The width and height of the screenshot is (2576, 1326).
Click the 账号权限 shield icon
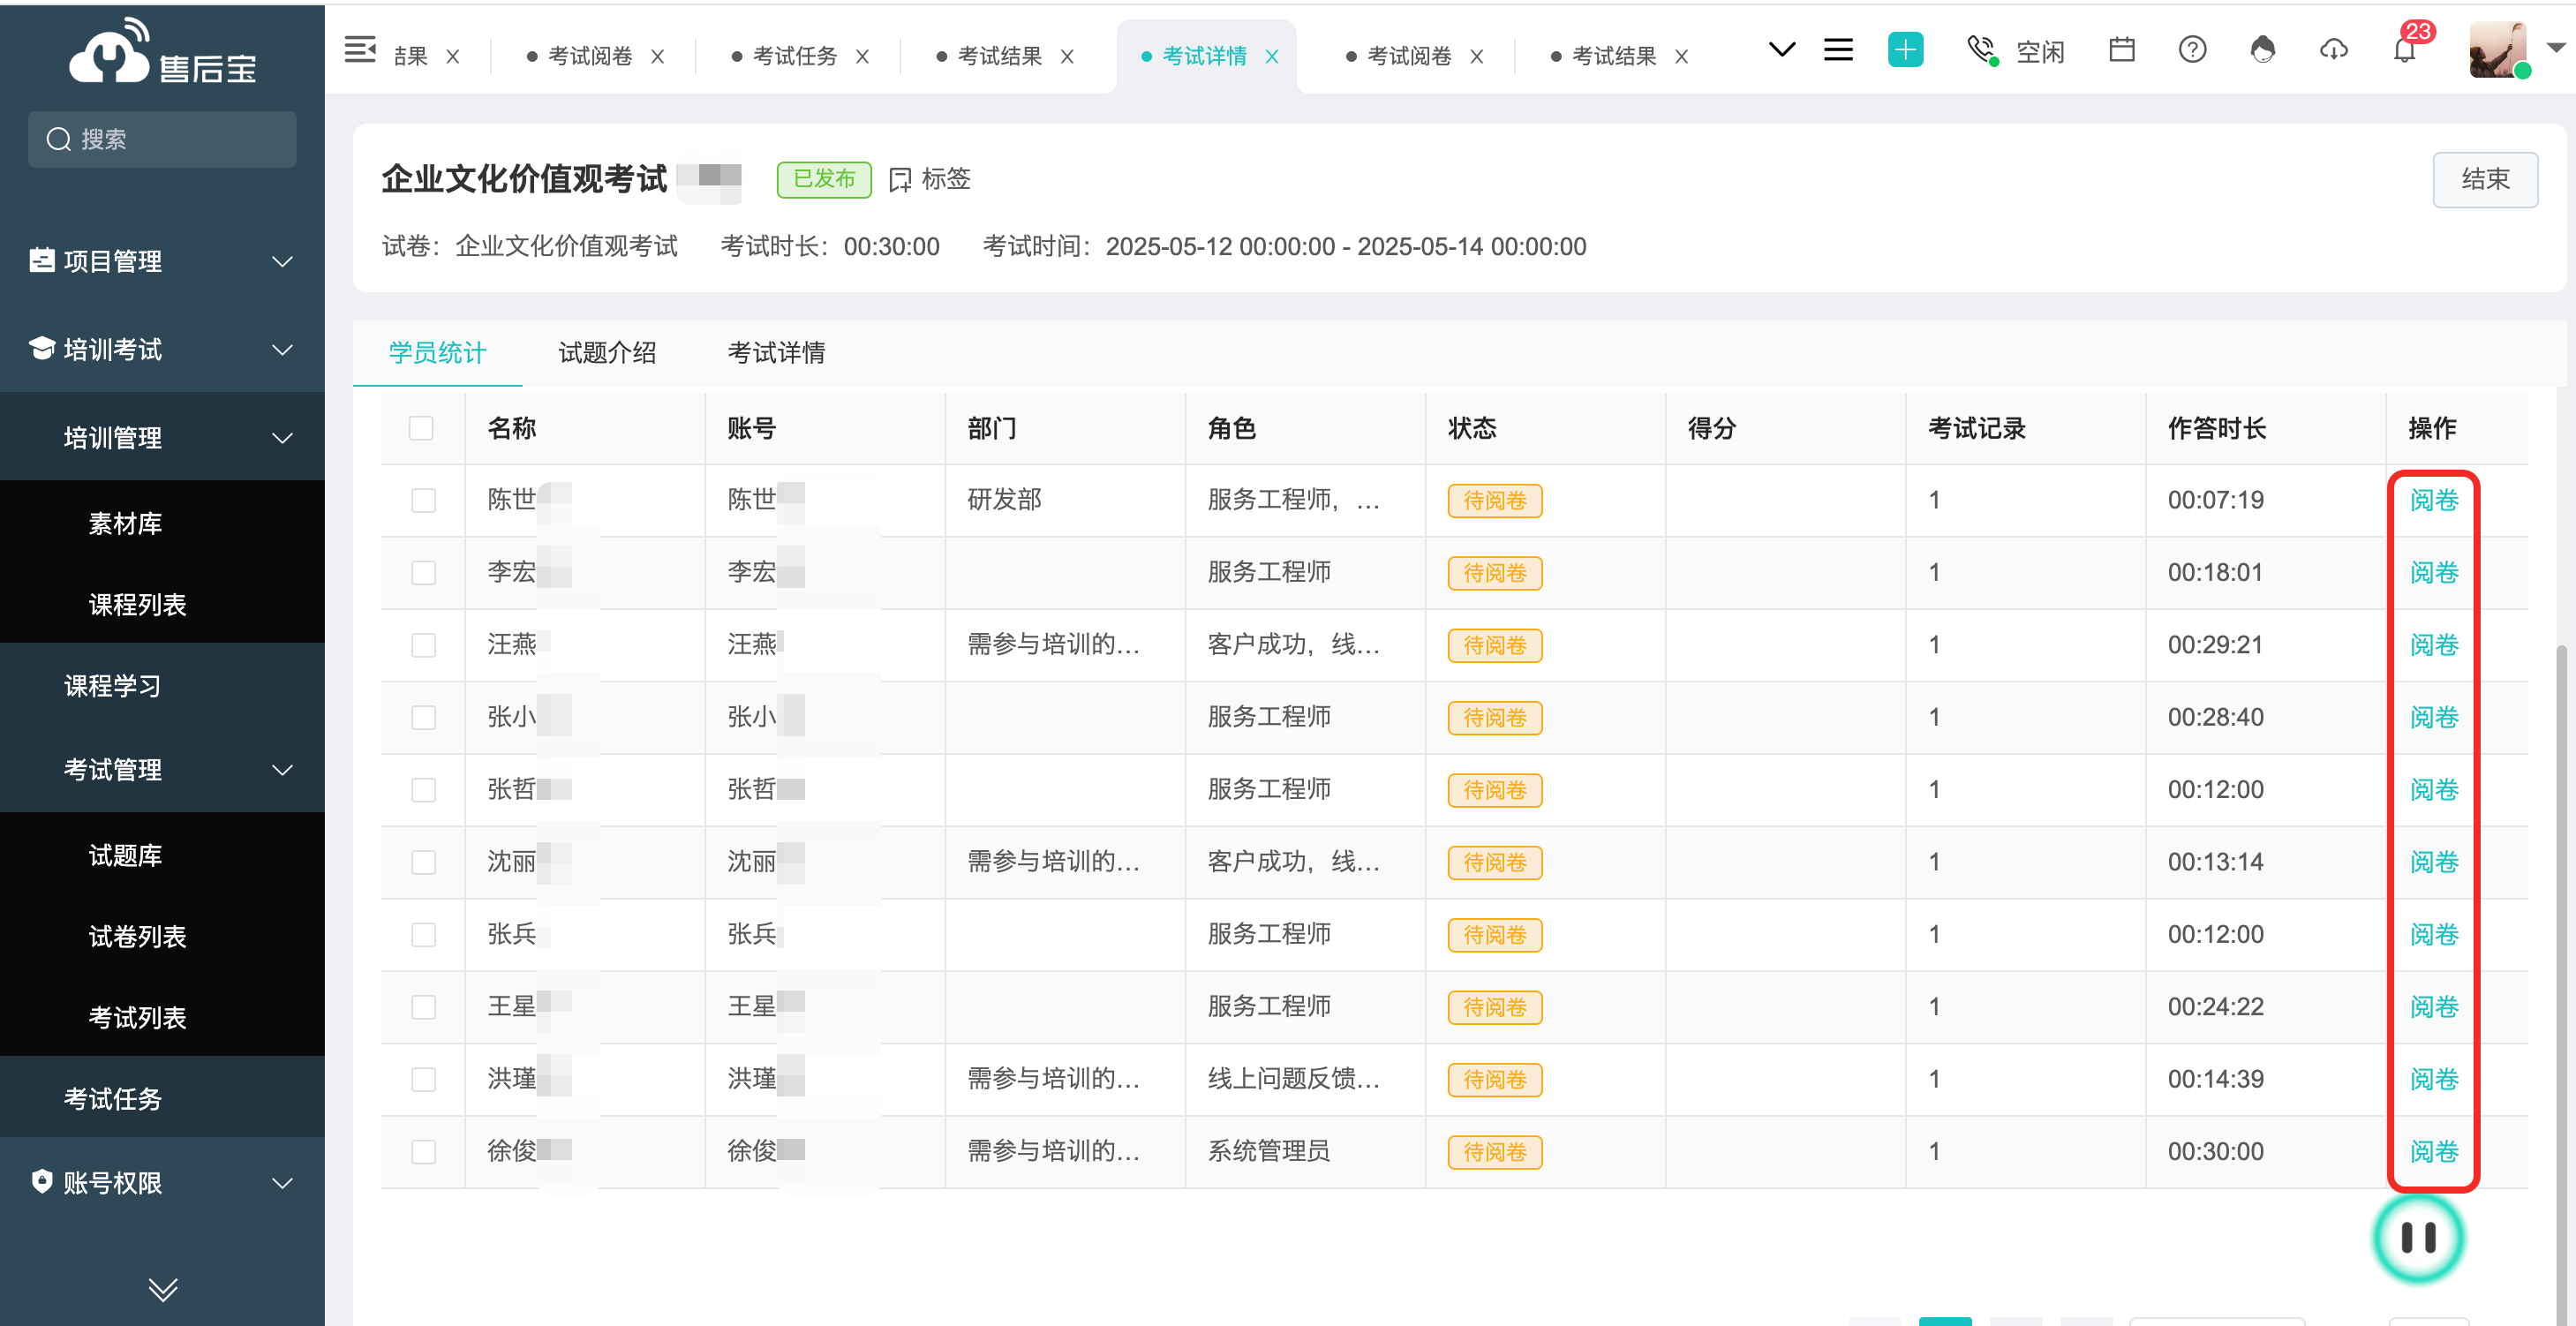click(42, 1181)
